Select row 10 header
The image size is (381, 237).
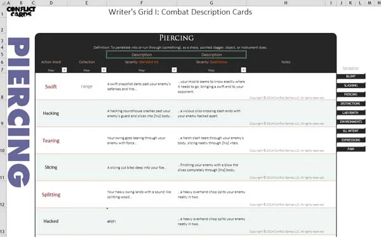coord(3,140)
